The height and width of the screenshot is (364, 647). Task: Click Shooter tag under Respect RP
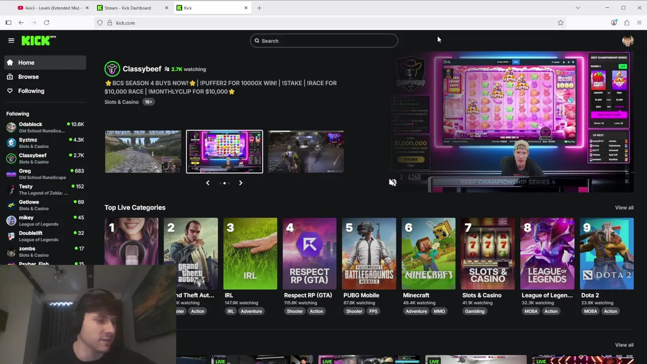(x=295, y=311)
